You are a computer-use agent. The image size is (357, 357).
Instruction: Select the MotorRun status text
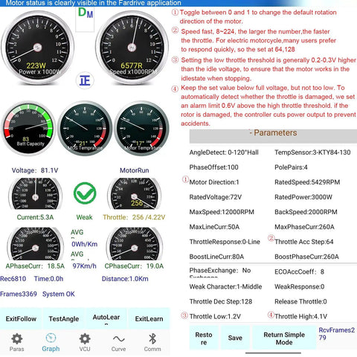point(135,170)
